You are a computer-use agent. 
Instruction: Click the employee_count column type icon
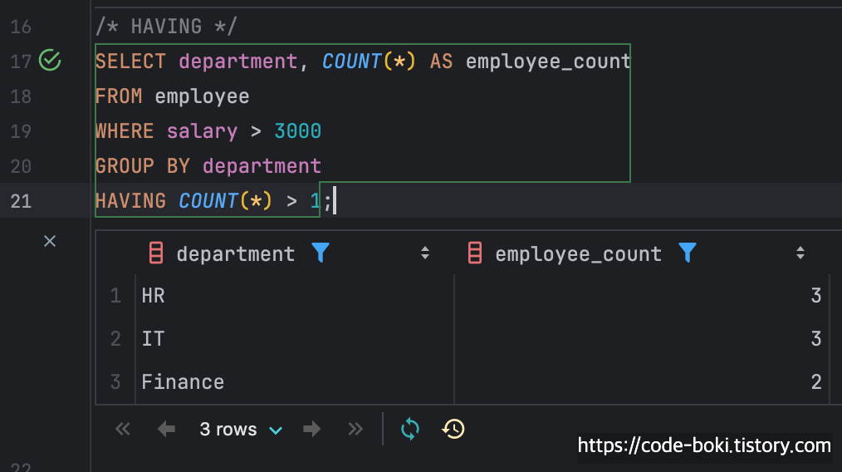[475, 253]
